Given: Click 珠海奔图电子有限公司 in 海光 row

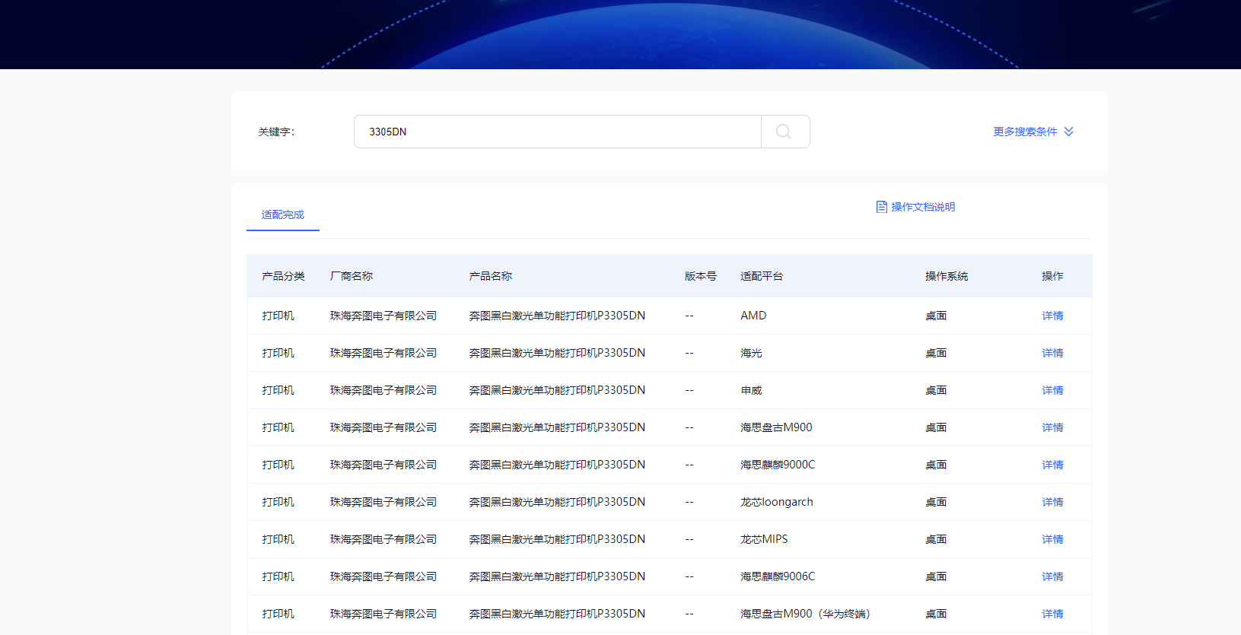Looking at the screenshot, I should pyautogui.click(x=383, y=353).
